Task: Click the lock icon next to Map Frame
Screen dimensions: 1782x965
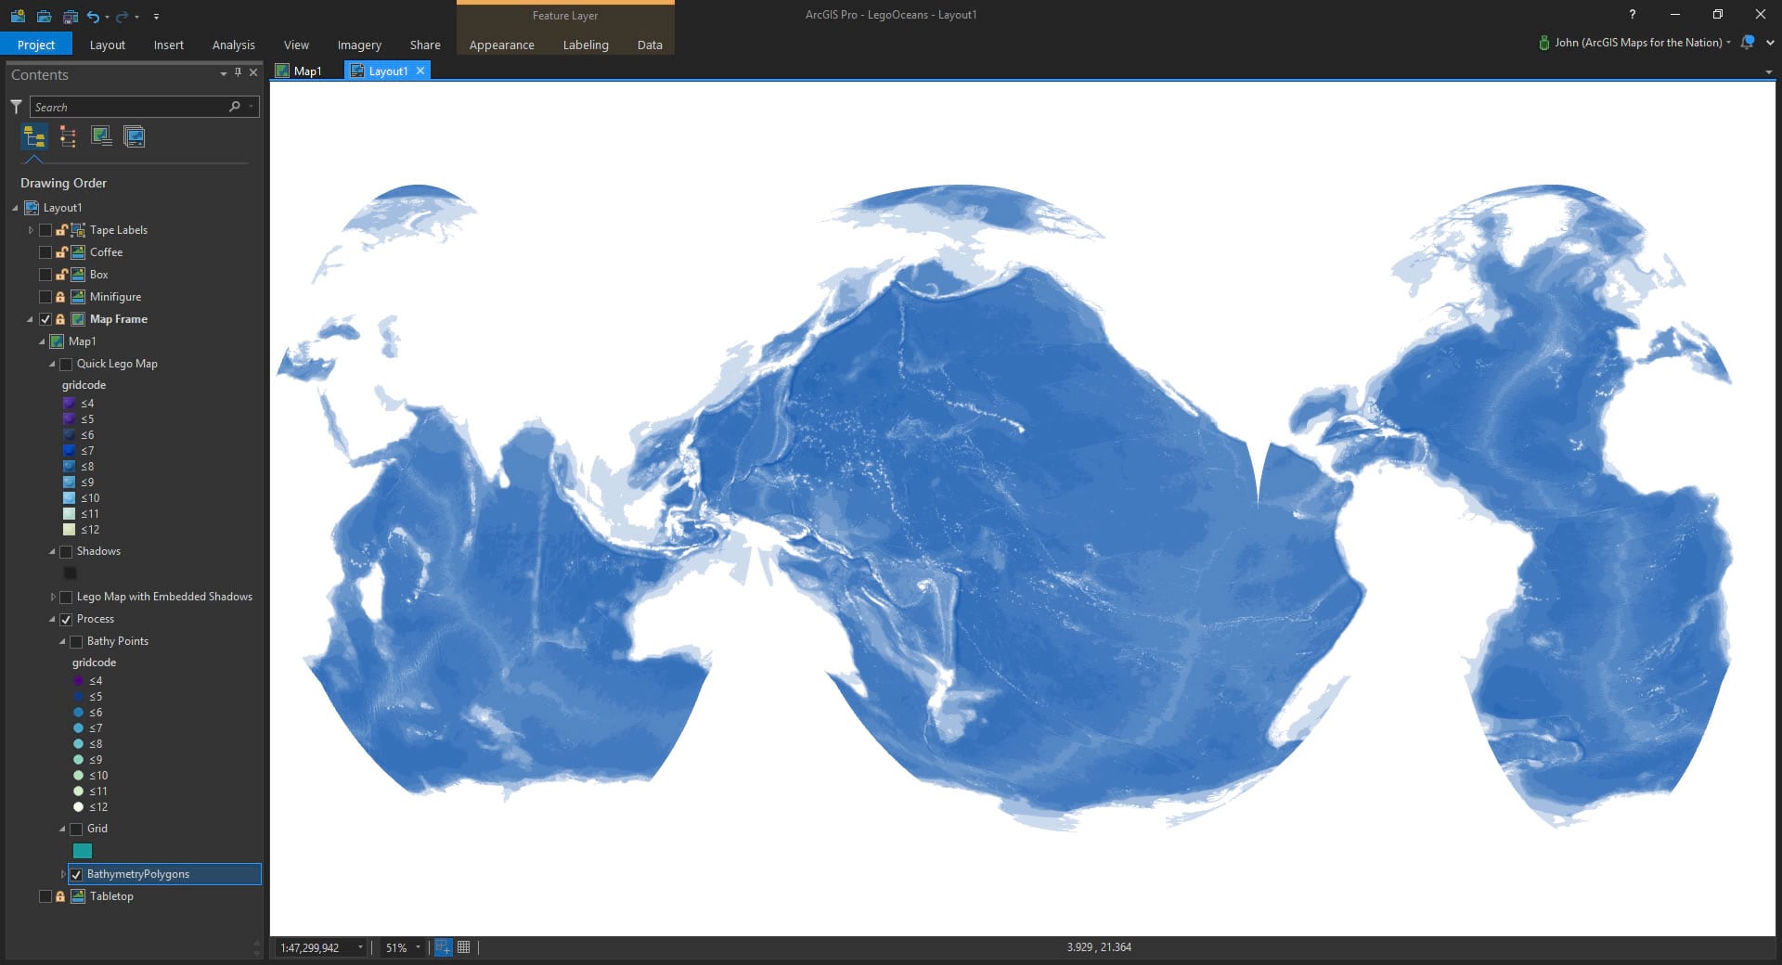Action: (60, 319)
